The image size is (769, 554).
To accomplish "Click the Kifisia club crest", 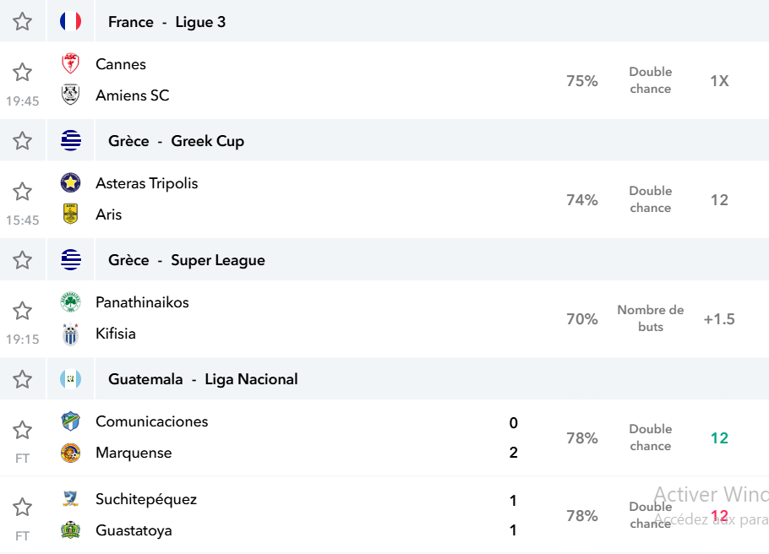I will pyautogui.click(x=71, y=334).
